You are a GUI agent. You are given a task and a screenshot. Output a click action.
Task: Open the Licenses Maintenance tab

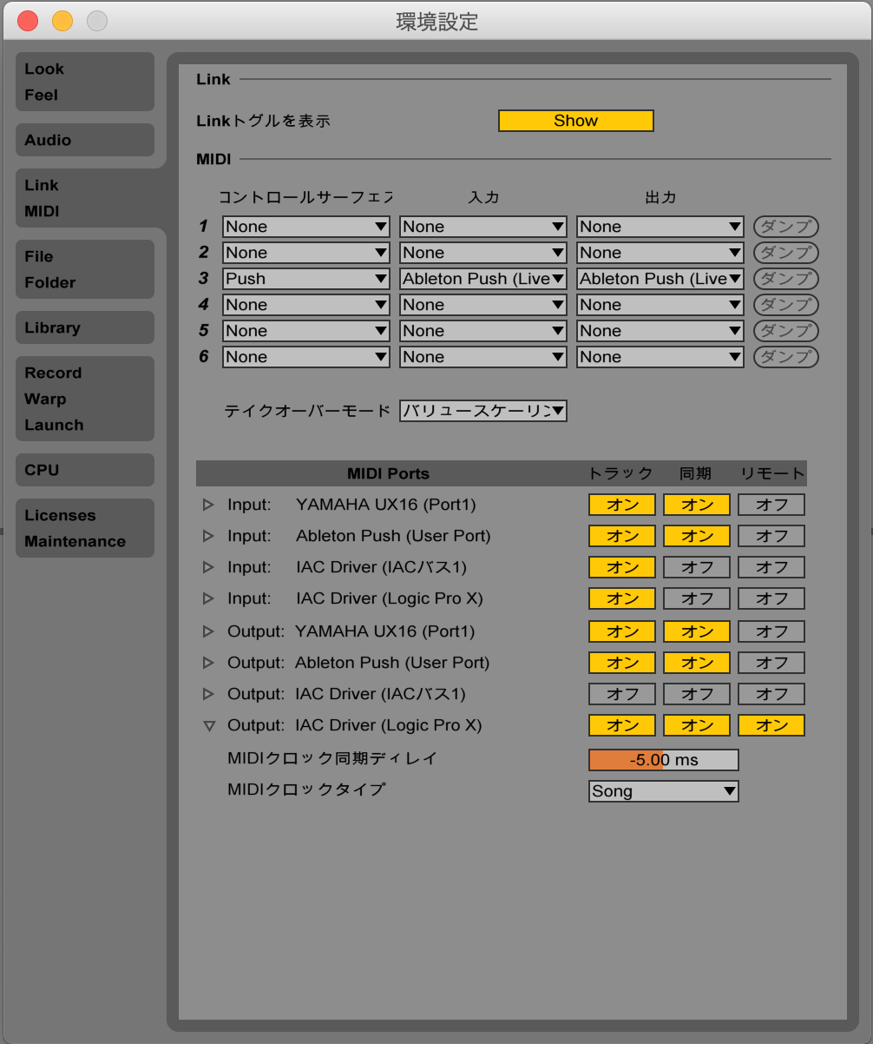tap(85, 528)
